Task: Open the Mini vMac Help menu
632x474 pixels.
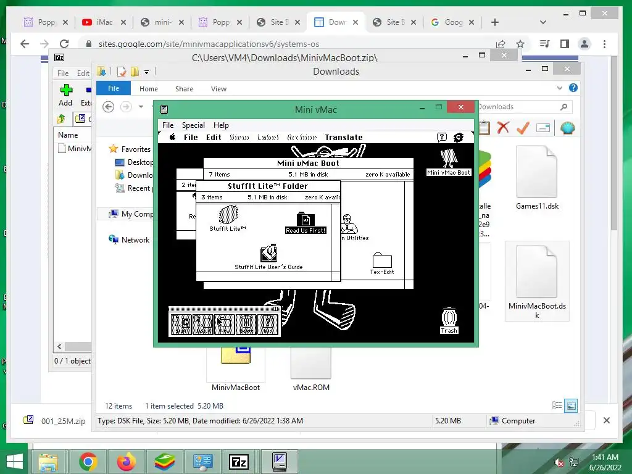Action: point(221,125)
